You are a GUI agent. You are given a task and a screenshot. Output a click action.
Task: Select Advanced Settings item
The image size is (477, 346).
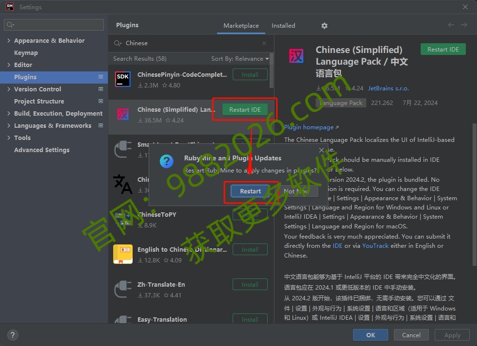(42, 150)
